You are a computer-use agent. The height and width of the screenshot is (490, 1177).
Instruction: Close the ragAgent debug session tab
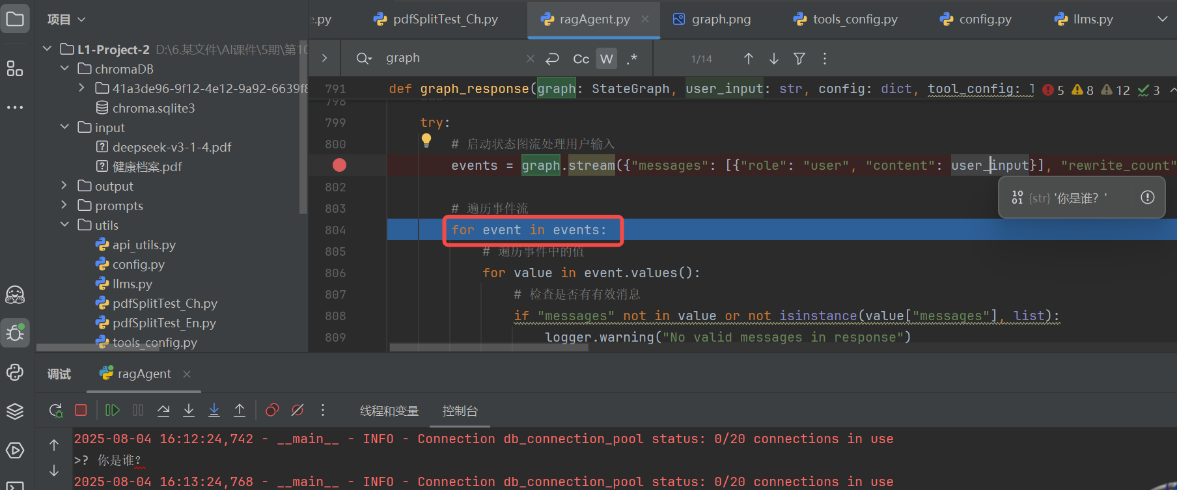point(187,374)
